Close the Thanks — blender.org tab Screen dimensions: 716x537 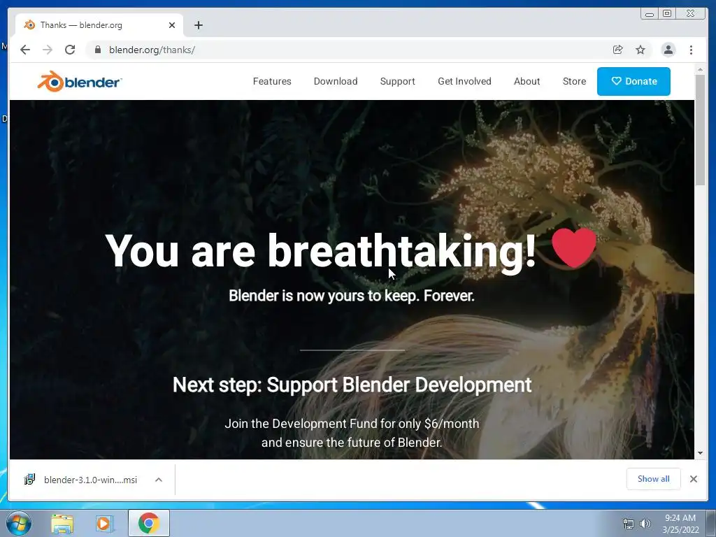[x=172, y=25]
